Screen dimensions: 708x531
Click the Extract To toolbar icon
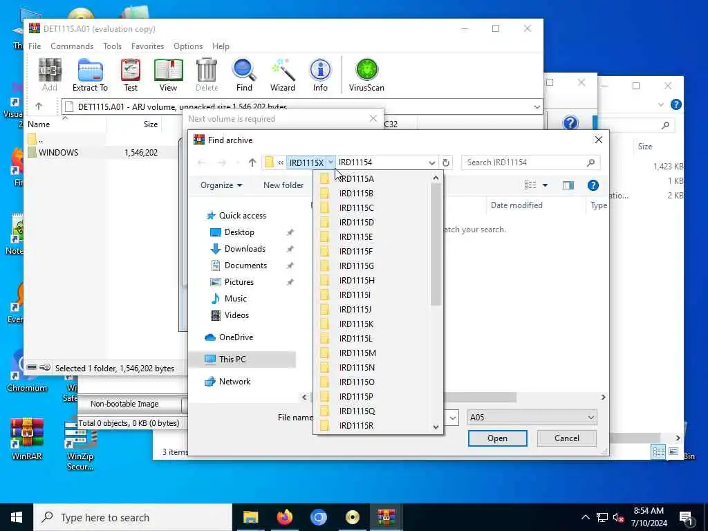90,75
